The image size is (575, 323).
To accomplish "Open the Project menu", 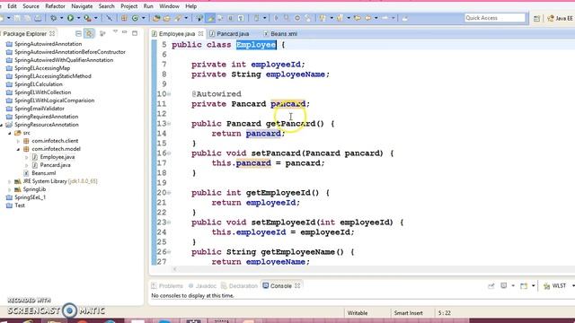I will (129, 6).
